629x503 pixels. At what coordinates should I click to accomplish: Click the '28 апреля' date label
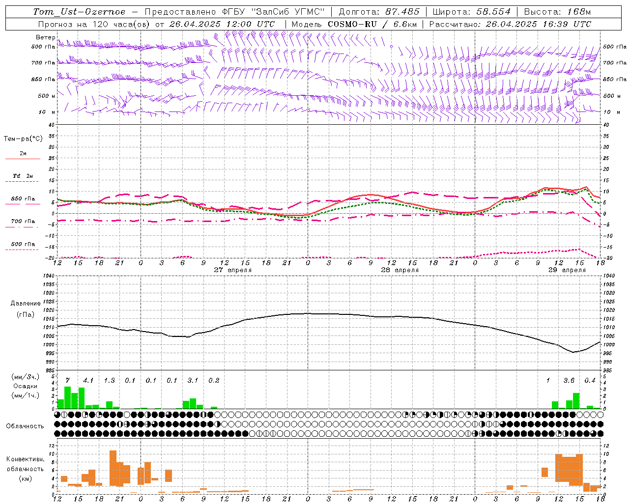[x=400, y=270]
